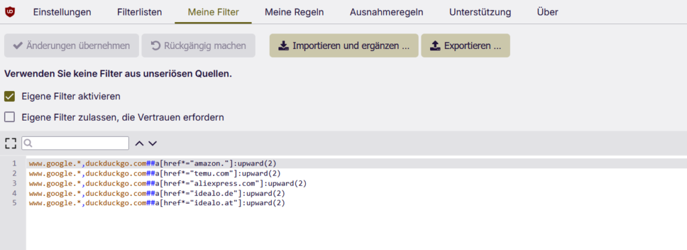
Task: Switch to the Filterlisten tab
Action: (140, 12)
